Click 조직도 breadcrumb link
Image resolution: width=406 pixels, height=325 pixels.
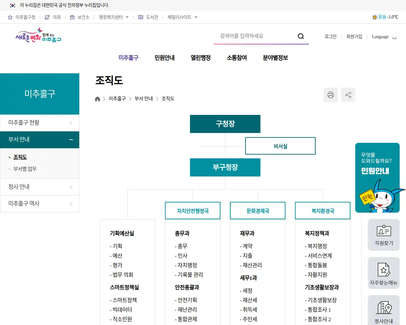pos(168,99)
